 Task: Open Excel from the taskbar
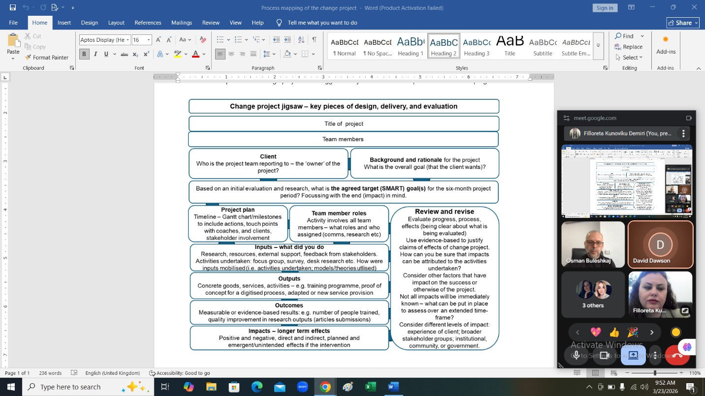click(x=370, y=387)
